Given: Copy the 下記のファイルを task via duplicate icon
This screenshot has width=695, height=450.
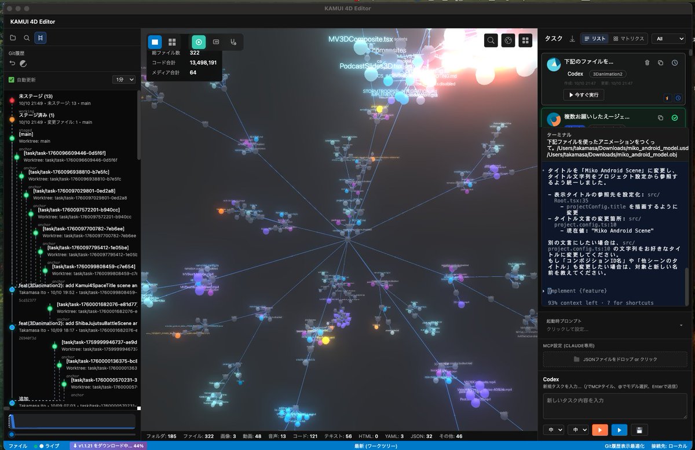Looking at the screenshot, I should click(661, 62).
